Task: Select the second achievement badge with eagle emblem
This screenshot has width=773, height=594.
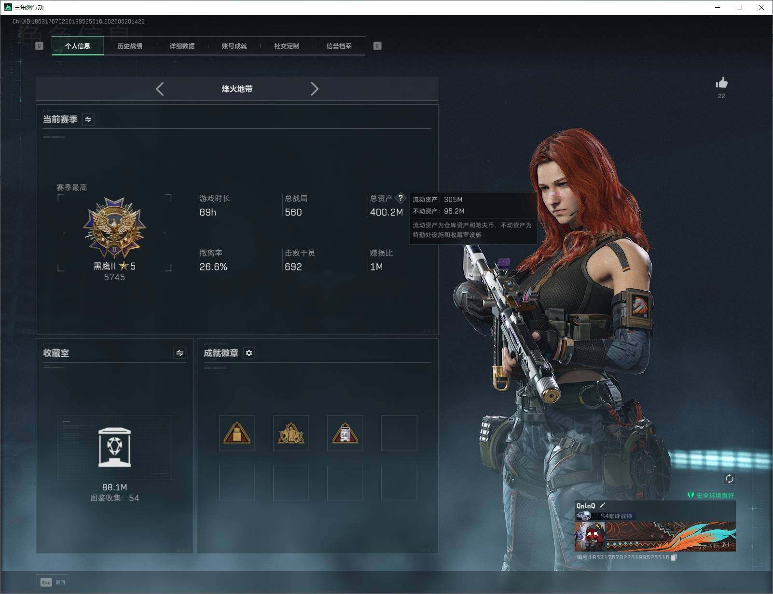Action: pos(290,433)
